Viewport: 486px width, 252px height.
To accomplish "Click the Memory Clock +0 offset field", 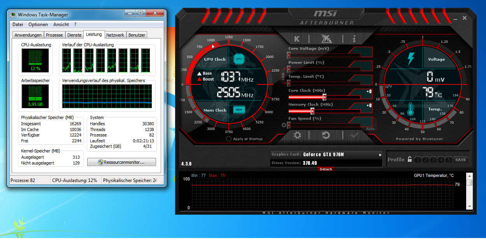I will click(369, 106).
